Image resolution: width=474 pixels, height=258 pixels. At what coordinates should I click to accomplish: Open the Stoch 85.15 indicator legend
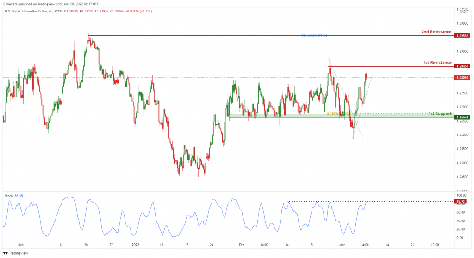(13, 196)
